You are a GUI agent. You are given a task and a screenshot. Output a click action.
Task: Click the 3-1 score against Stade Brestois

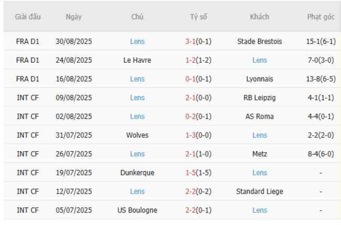[190, 41]
